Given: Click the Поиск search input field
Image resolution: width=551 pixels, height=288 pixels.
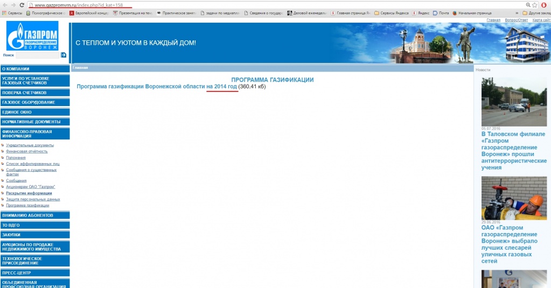Looking at the screenshot, I should [38, 55].
